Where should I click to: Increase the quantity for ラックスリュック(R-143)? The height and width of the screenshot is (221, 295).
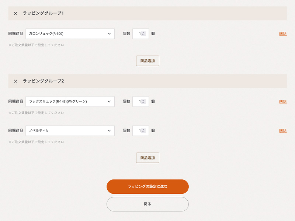coord(143,100)
